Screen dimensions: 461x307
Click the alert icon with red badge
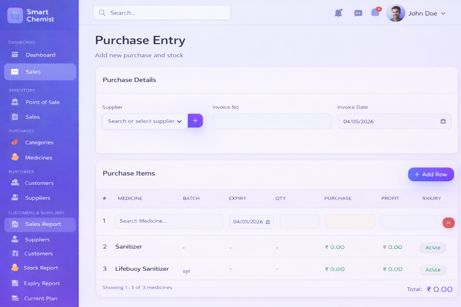[x=375, y=13]
